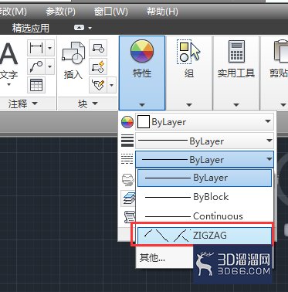This screenshot has height=292, width=288.
Task: Click the lineweight icon
Action: click(127, 141)
